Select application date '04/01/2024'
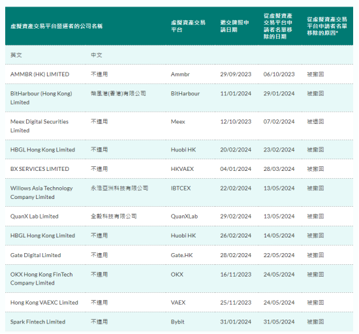 (x=236, y=169)
